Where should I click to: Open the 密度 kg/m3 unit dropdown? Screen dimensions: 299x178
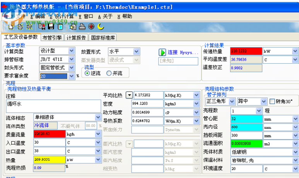(x=196, y=103)
